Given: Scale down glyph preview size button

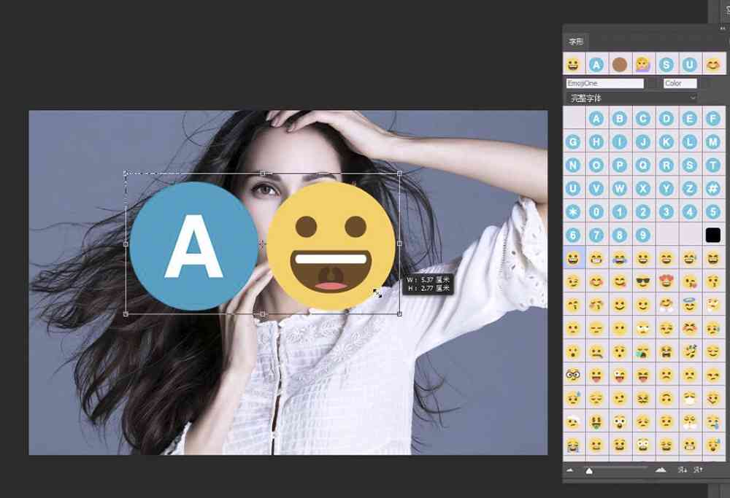Looking at the screenshot, I should pos(682,470).
